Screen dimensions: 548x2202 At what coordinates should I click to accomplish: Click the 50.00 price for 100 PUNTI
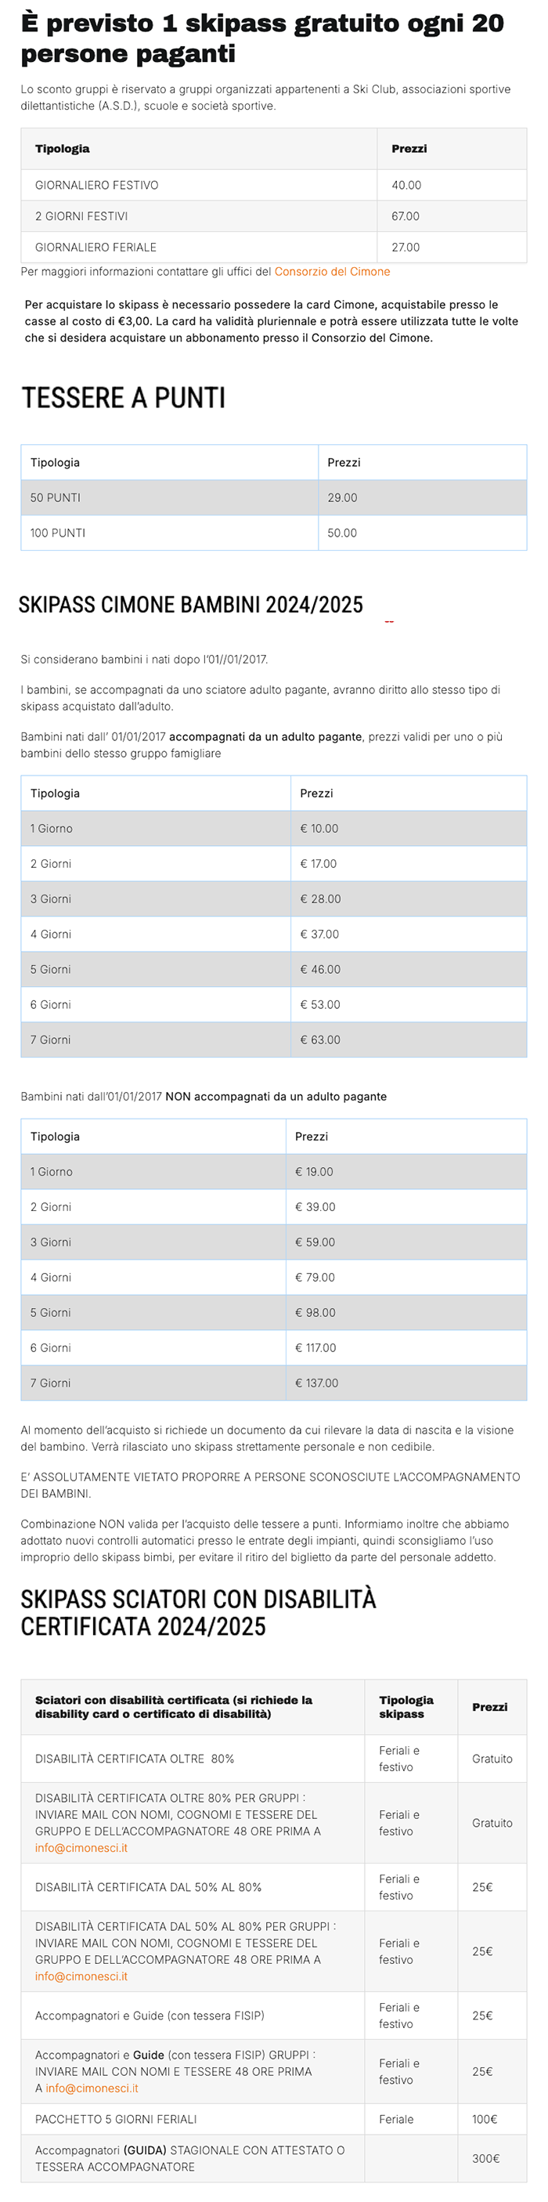coord(342,533)
